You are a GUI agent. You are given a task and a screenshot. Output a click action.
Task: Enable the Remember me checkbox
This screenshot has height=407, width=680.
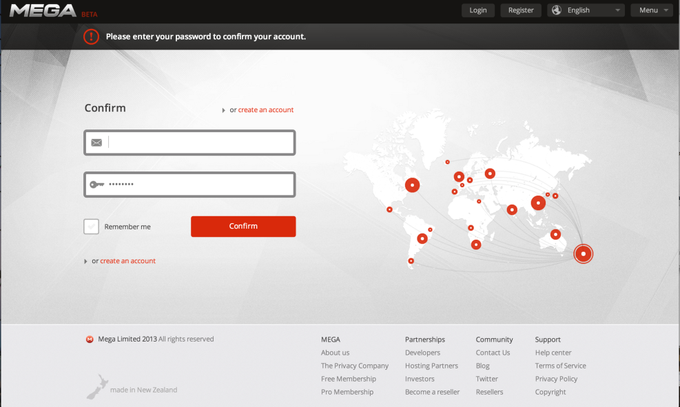pyautogui.click(x=91, y=226)
